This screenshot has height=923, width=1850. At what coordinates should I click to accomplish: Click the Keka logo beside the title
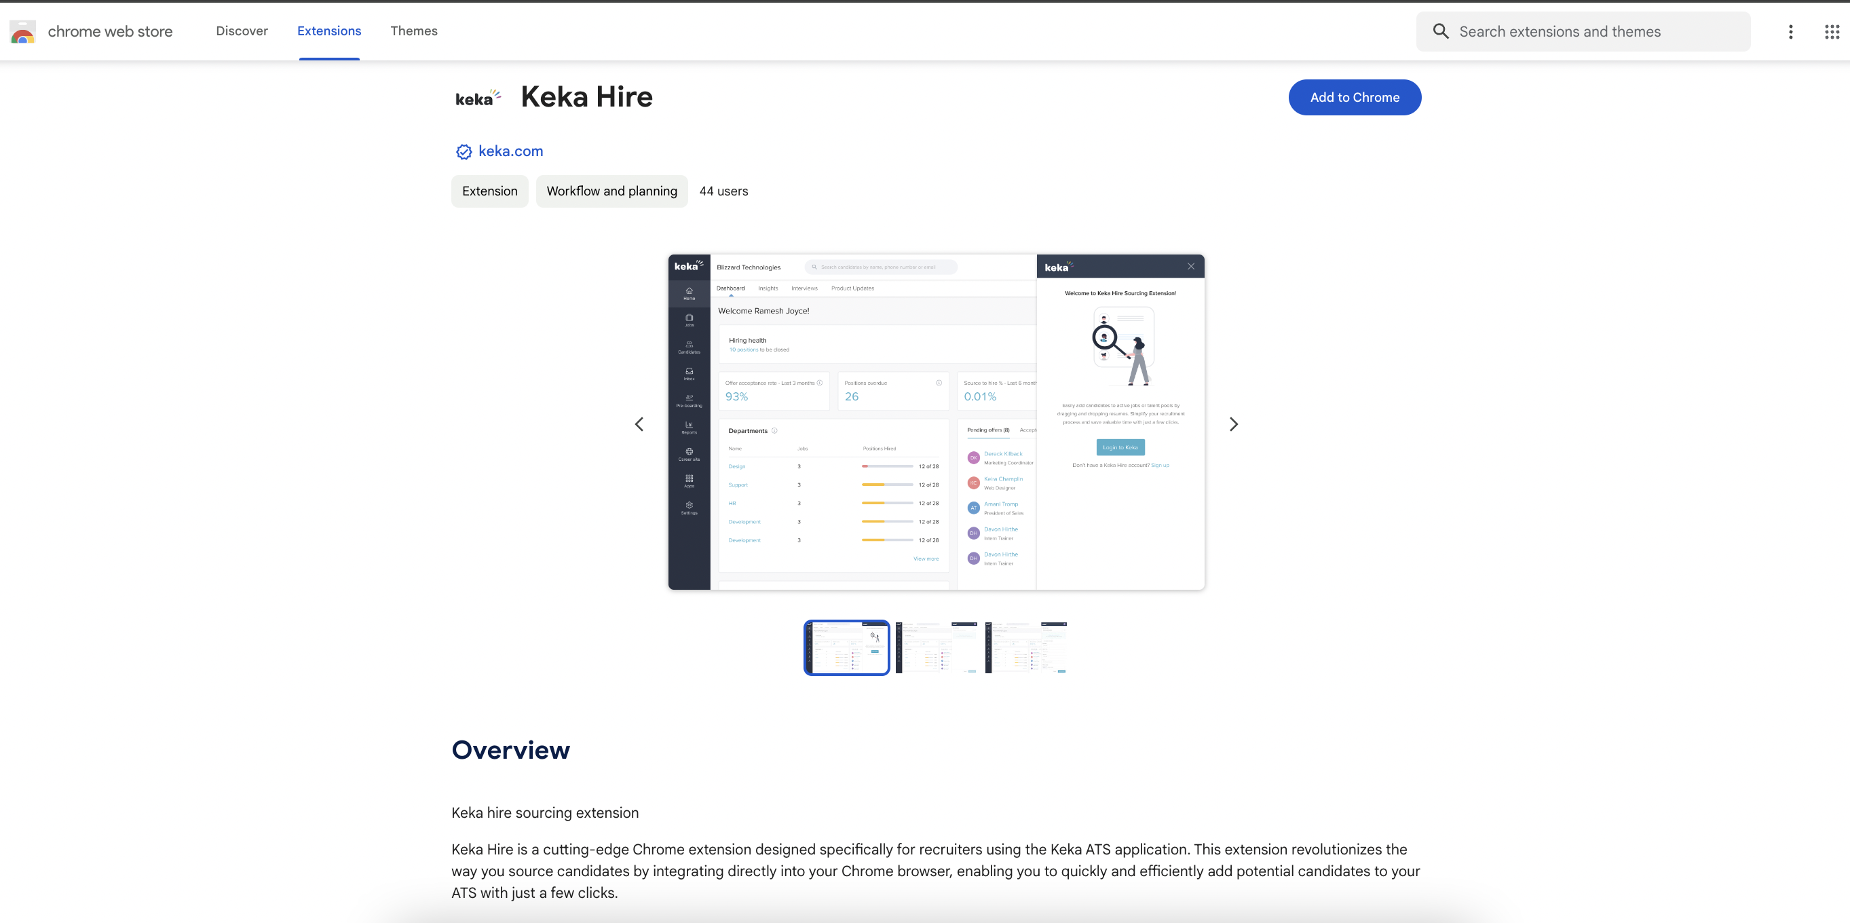point(478,98)
